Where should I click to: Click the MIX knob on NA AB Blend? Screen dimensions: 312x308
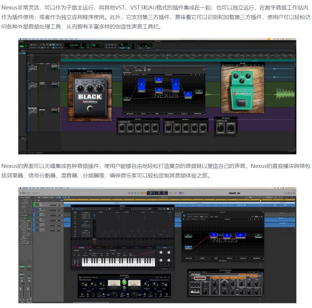220,129
